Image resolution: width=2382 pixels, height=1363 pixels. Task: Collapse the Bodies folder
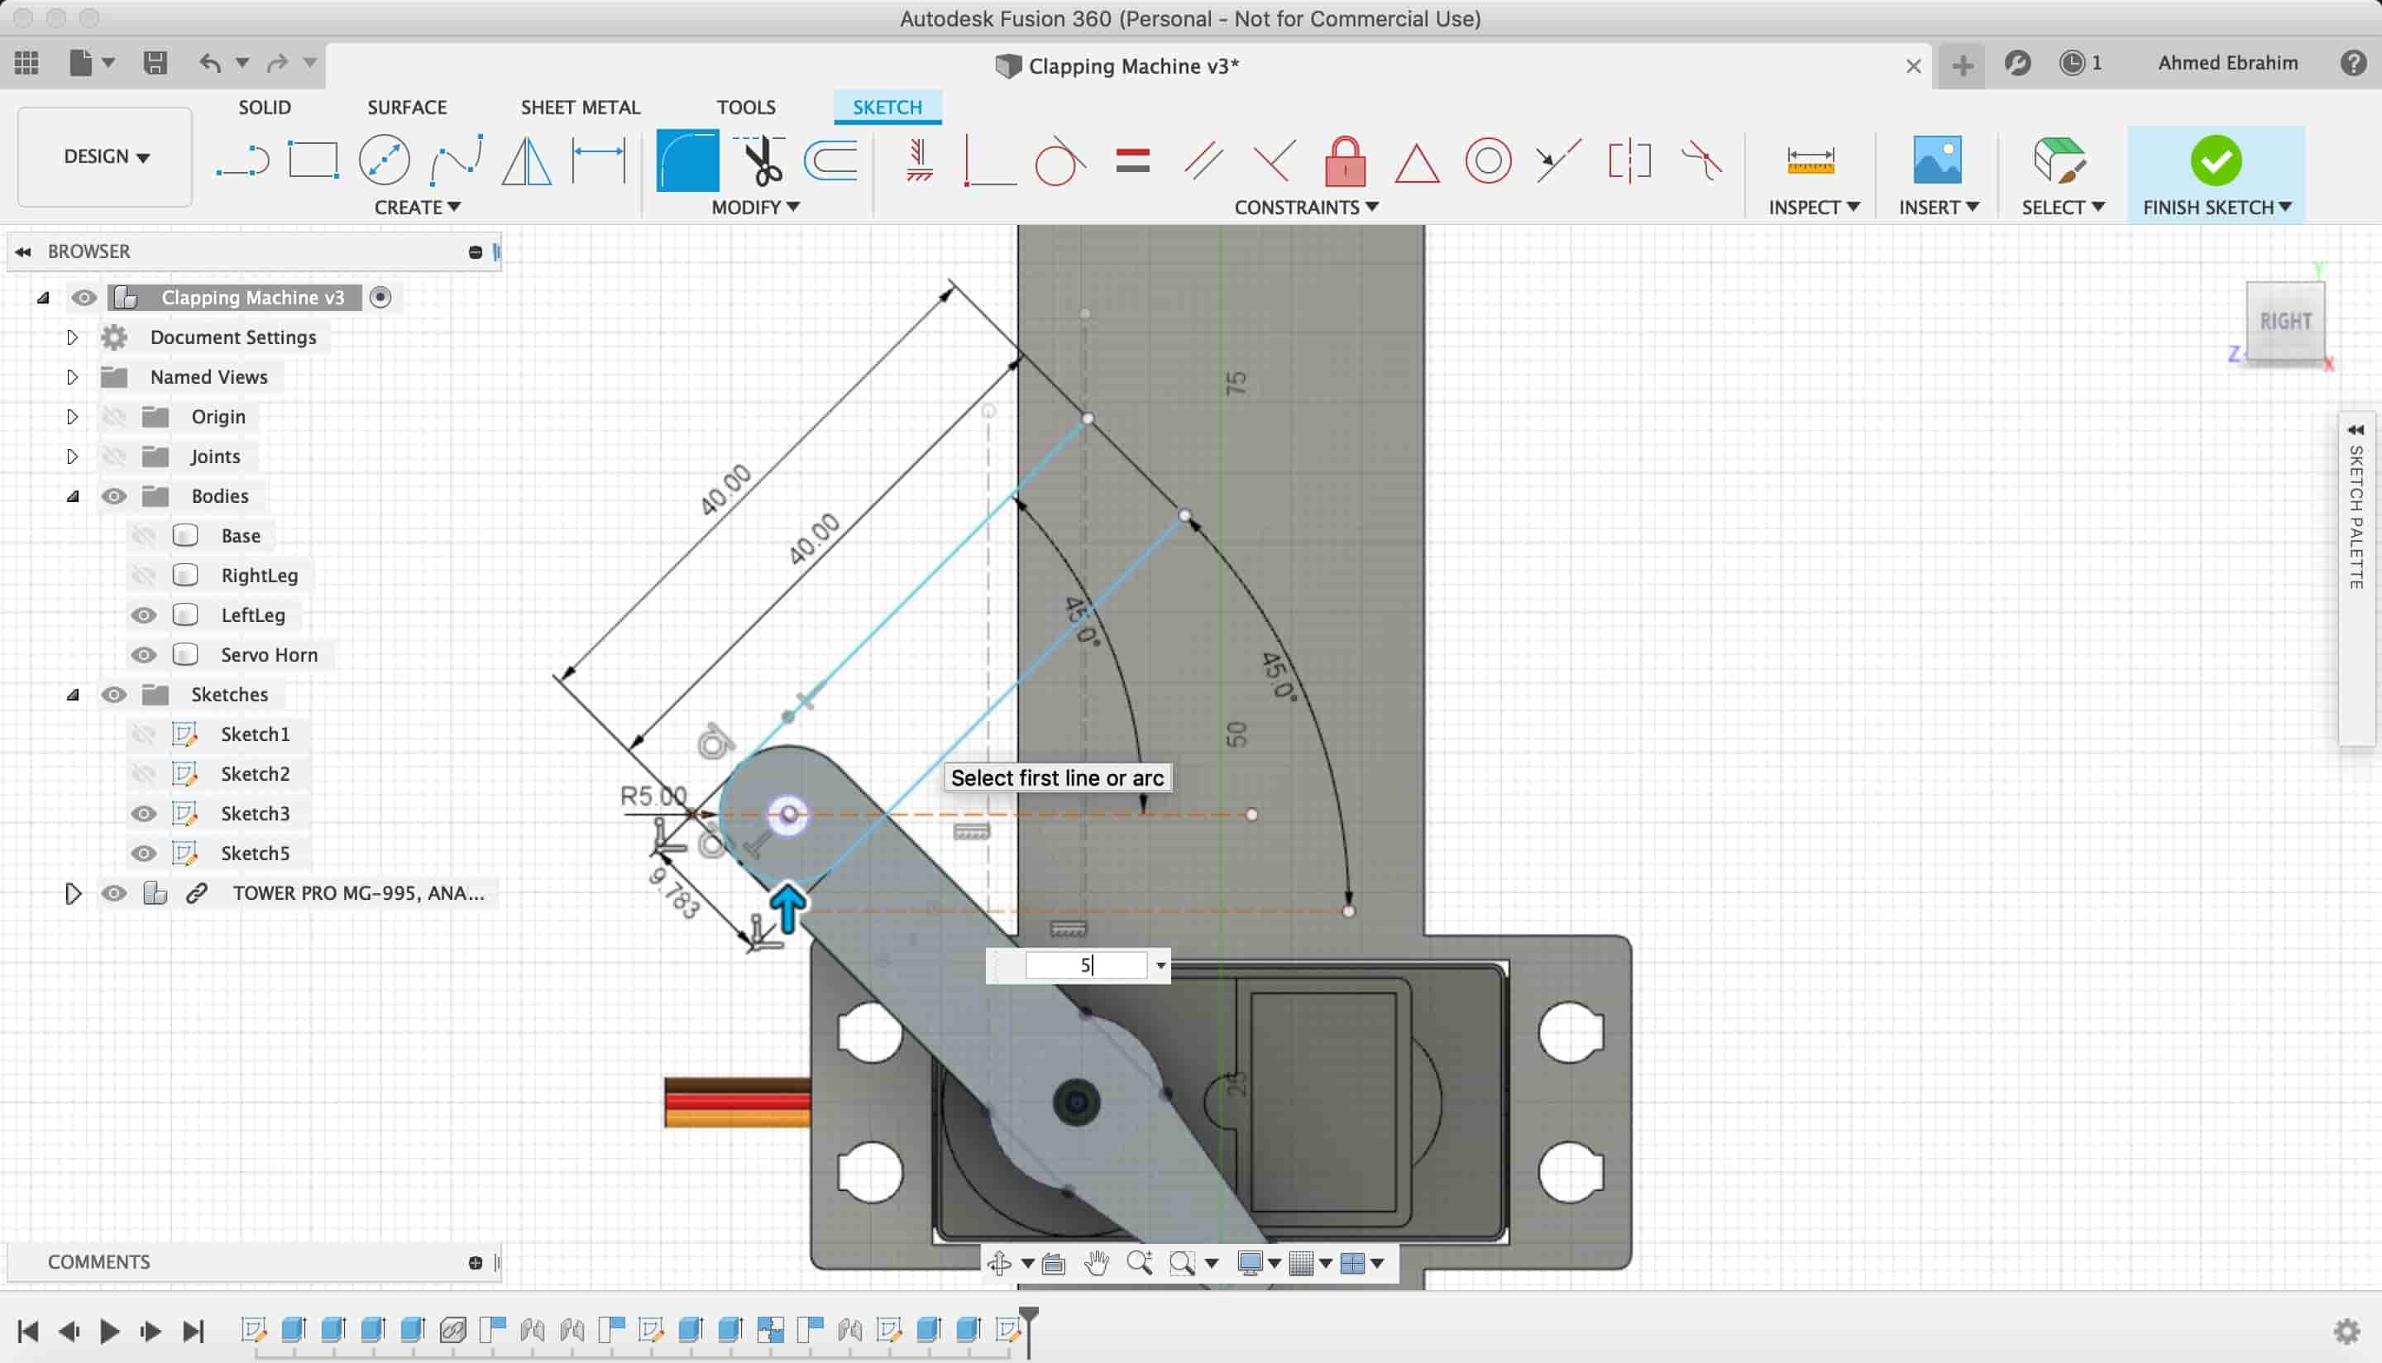[x=72, y=496]
